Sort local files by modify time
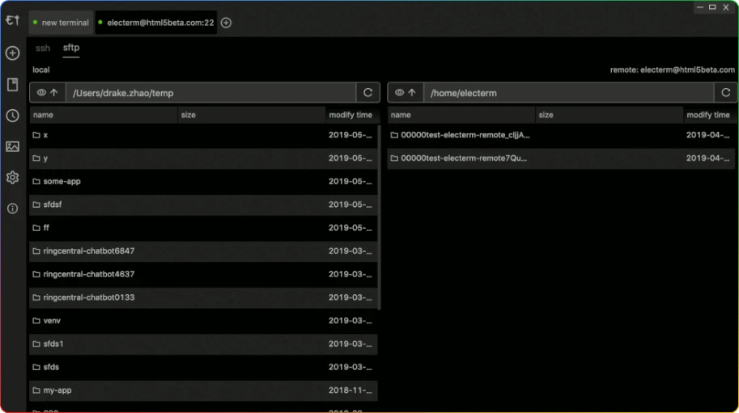The image size is (739, 413). click(x=350, y=115)
